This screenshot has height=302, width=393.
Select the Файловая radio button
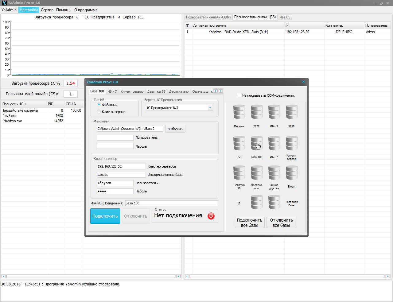99,104
